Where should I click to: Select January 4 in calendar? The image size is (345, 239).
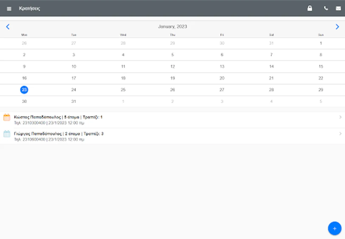123,55
